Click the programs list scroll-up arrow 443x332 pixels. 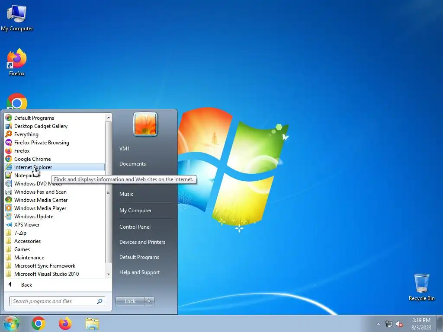click(x=109, y=118)
